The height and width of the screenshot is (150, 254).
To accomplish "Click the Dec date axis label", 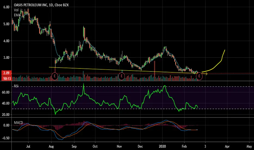I will (140, 146).
